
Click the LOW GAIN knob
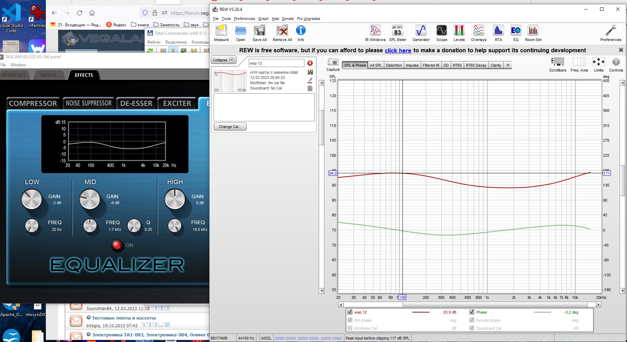[x=32, y=199]
